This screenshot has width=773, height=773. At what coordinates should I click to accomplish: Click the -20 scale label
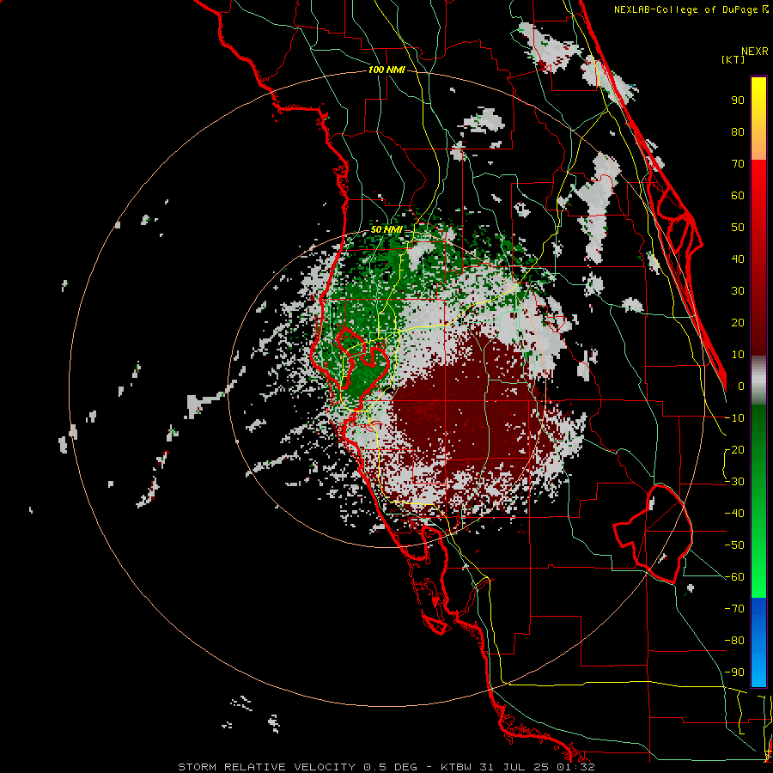click(734, 449)
